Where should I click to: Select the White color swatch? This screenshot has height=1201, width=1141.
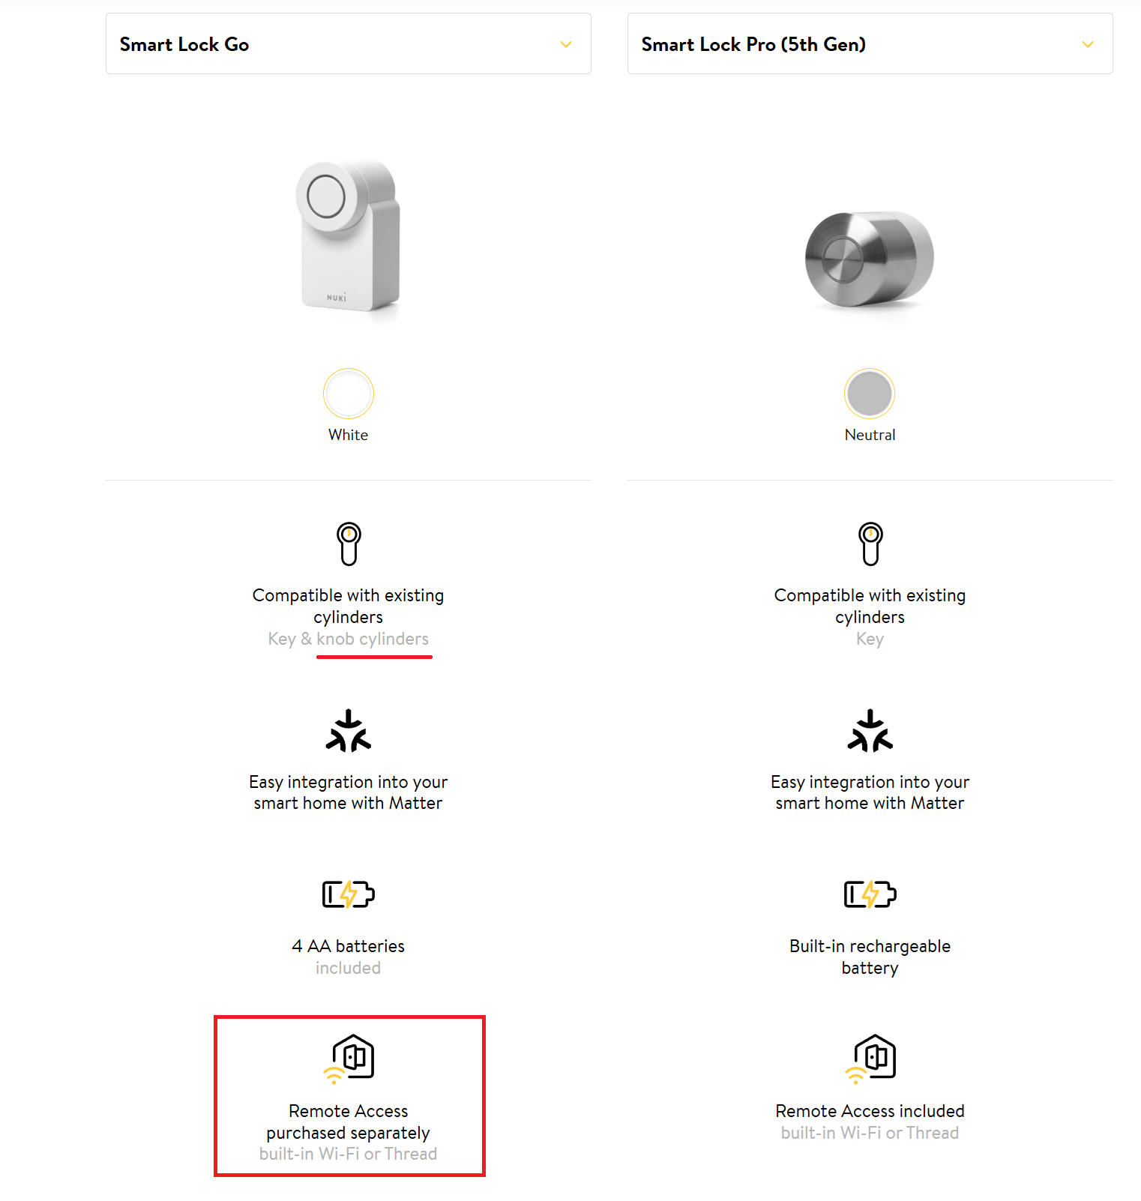click(x=349, y=394)
